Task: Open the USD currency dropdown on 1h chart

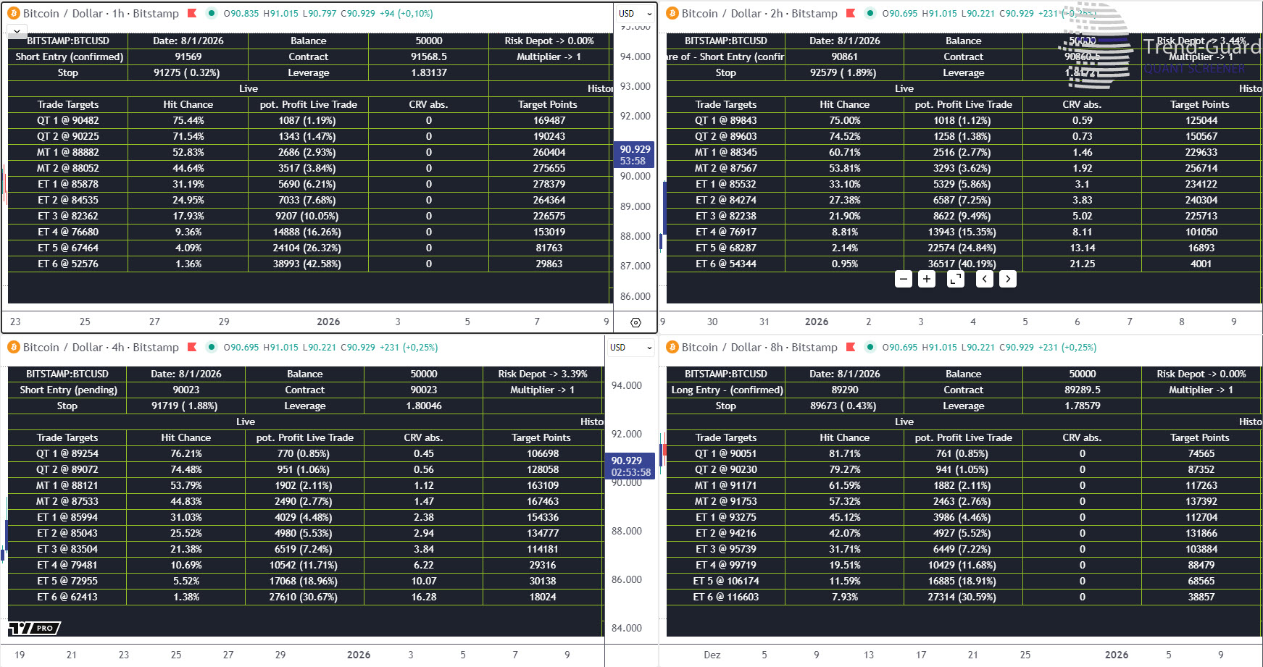Action: click(635, 14)
